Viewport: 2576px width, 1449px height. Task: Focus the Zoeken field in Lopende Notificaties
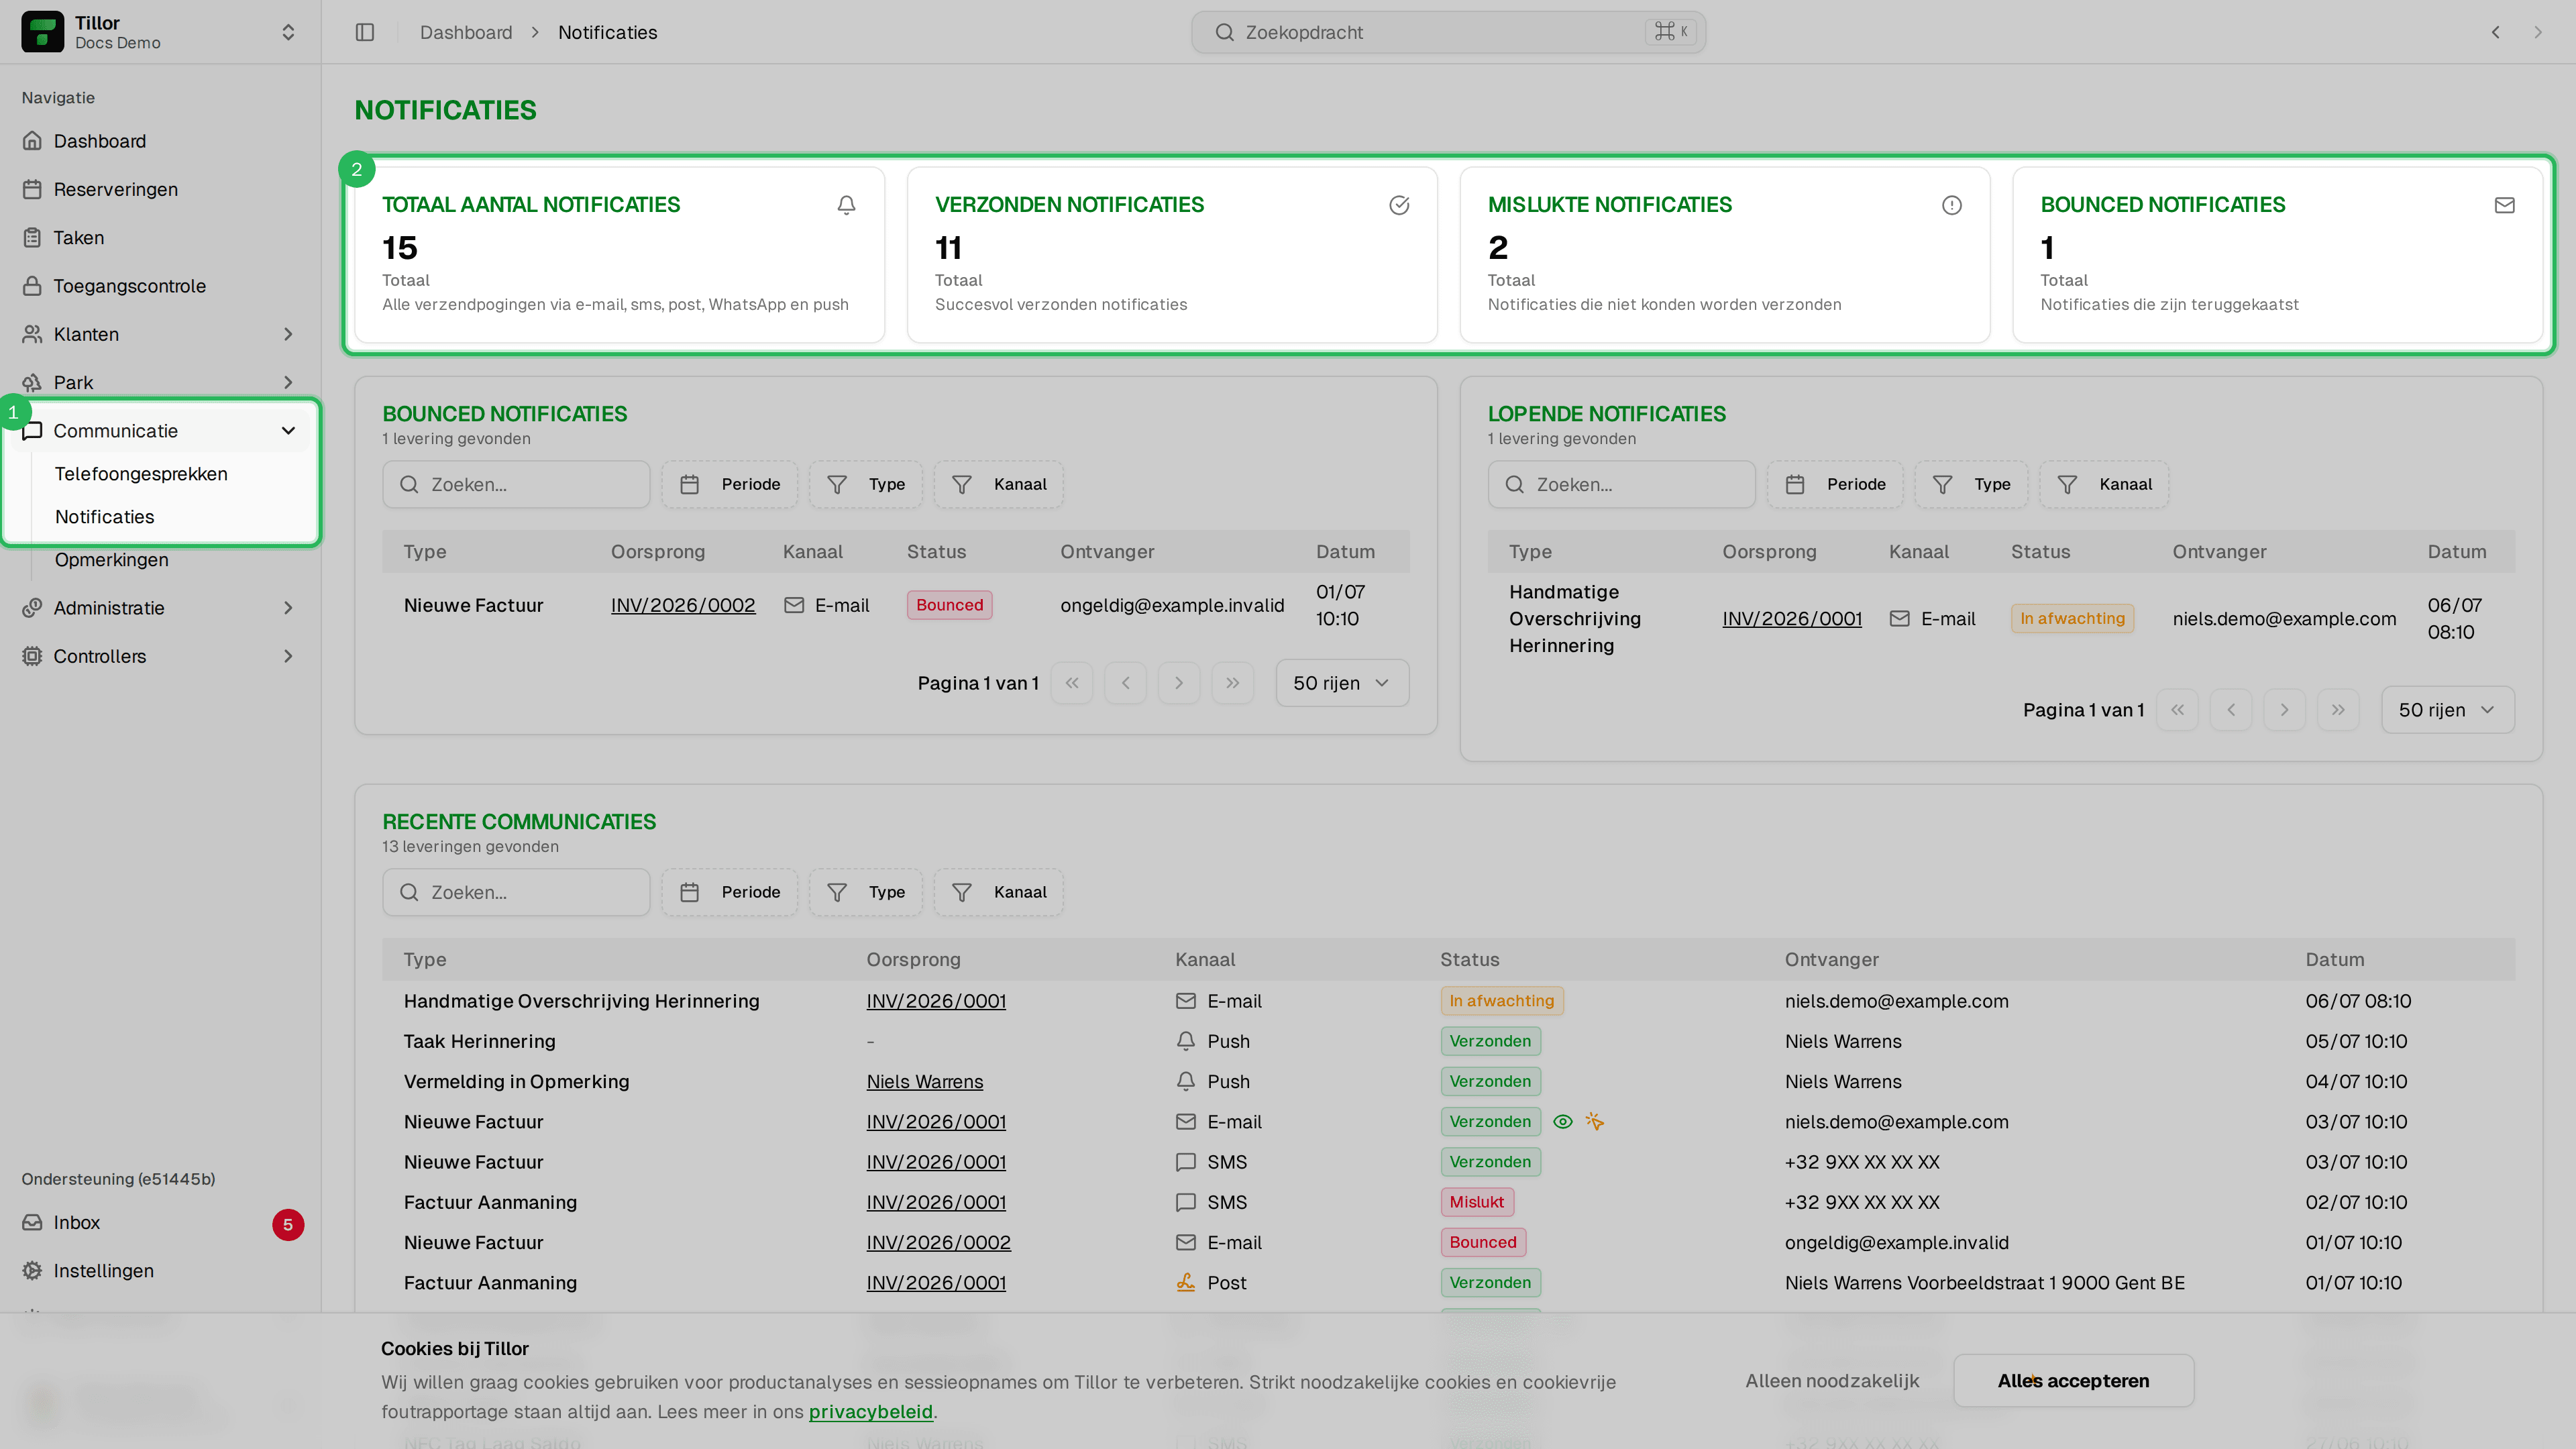coord(1621,484)
